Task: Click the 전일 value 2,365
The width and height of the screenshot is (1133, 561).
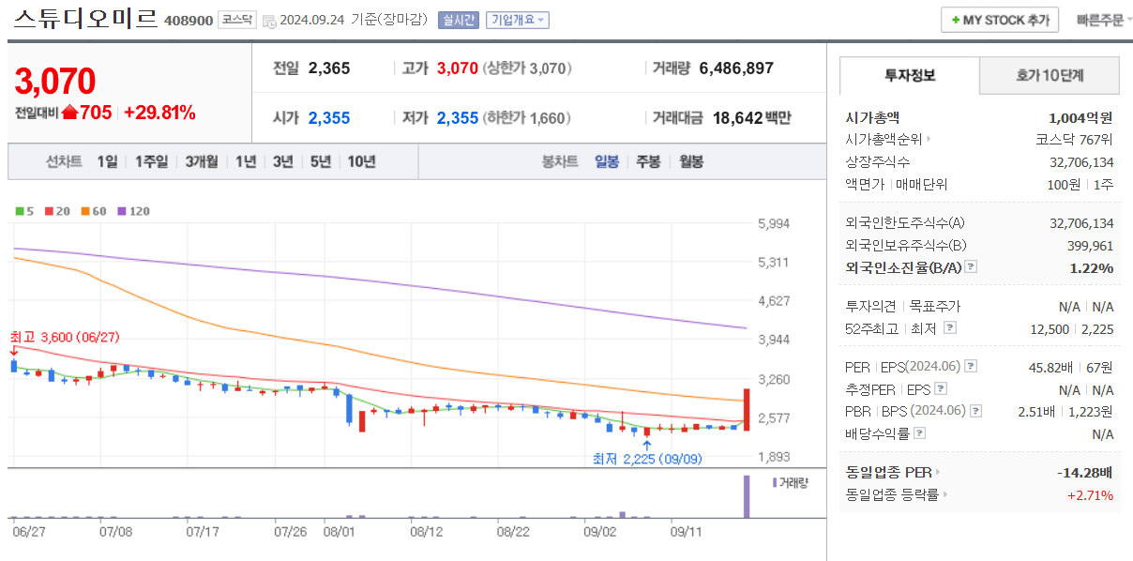Action: pyautogui.click(x=328, y=68)
